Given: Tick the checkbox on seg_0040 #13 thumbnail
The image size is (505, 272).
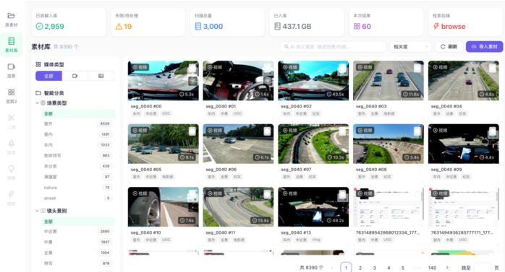Looking at the screenshot, I should tap(342, 195).
